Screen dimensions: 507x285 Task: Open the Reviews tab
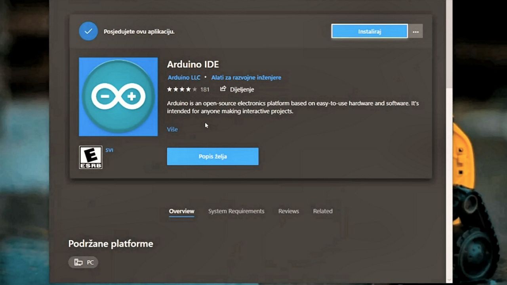(x=288, y=211)
